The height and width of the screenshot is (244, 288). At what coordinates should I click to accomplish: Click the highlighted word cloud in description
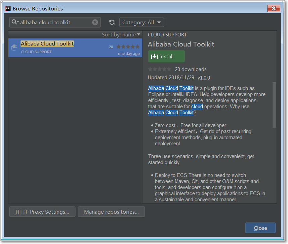pyautogui.click(x=197, y=106)
